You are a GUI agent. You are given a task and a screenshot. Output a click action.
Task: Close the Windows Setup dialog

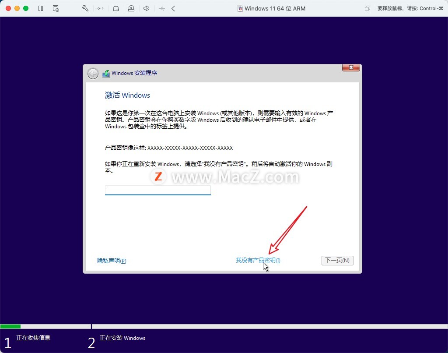[x=351, y=67]
